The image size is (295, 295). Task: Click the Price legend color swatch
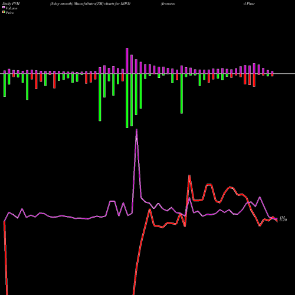coord(4,12)
